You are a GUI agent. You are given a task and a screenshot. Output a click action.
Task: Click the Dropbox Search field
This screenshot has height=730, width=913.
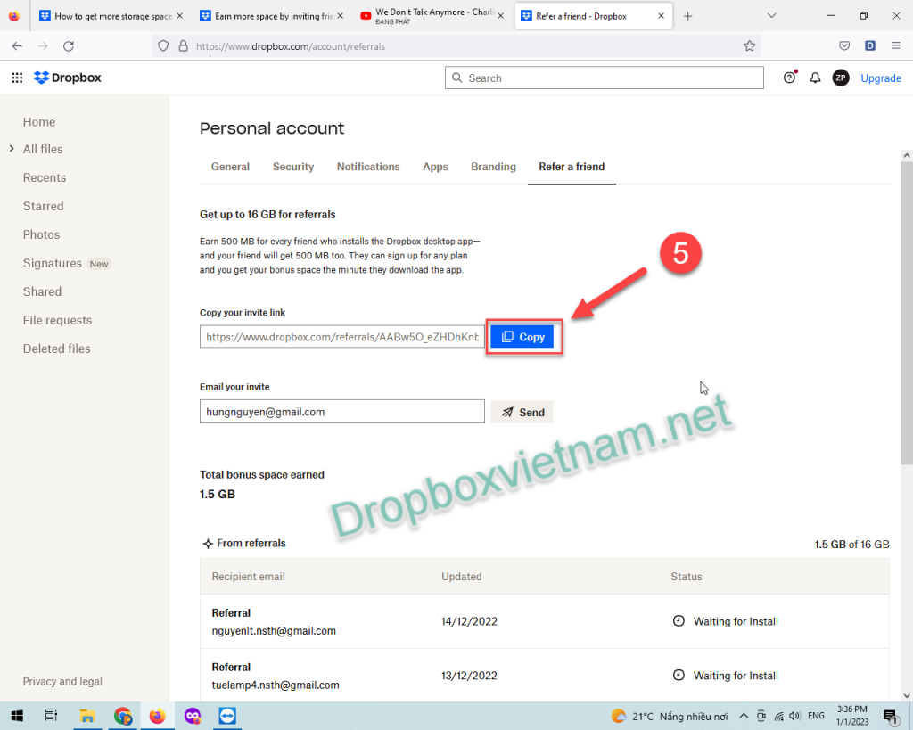coord(604,78)
